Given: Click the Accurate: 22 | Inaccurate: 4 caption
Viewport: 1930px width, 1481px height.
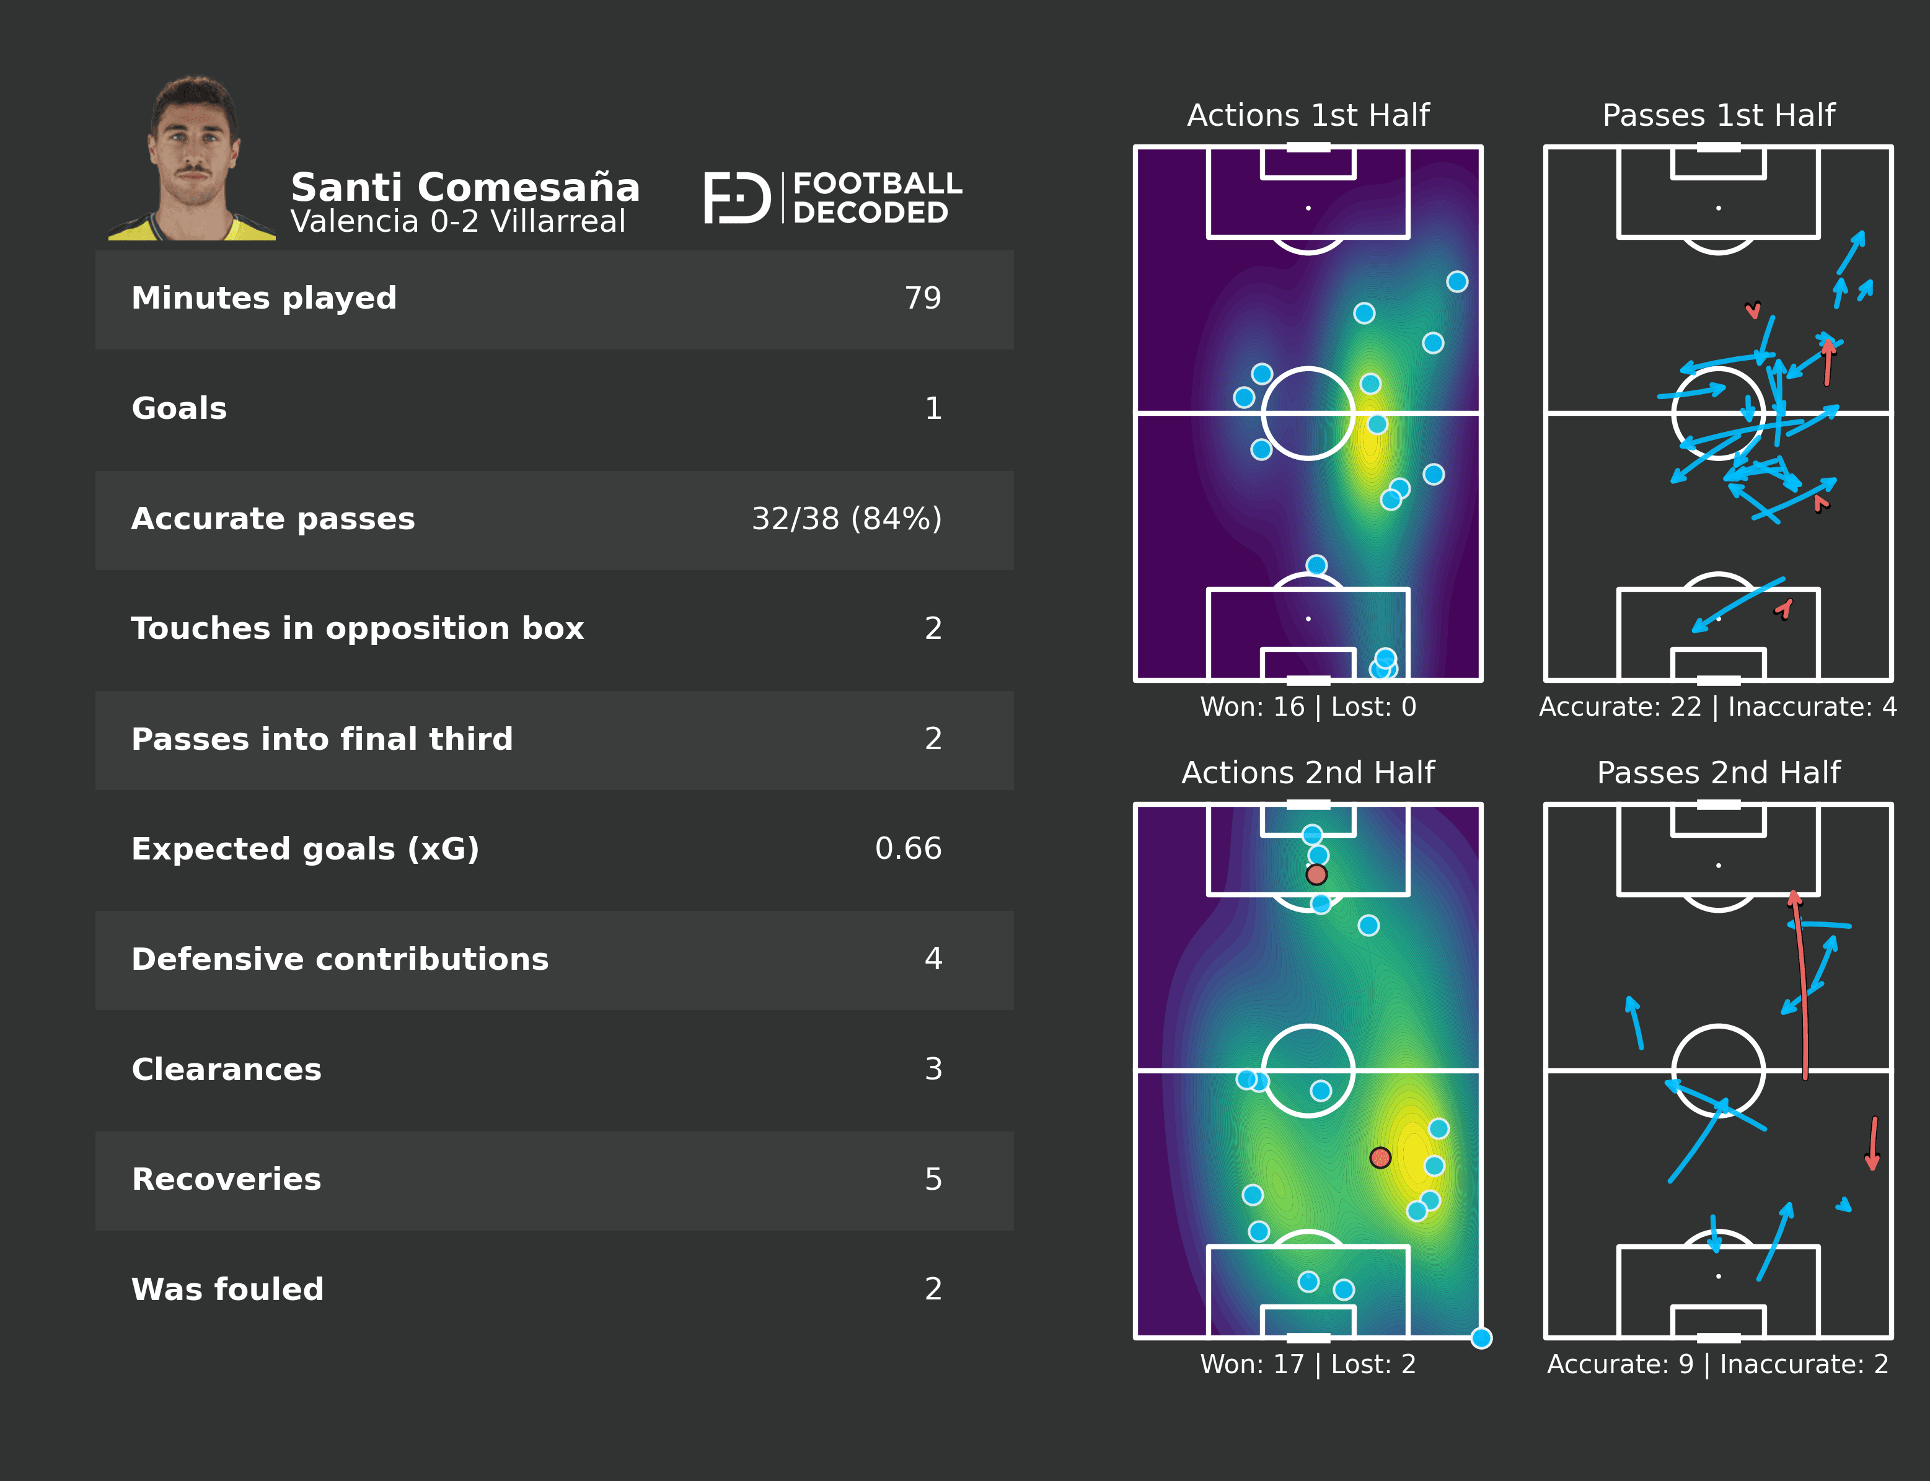Looking at the screenshot, I should pos(1717,707).
